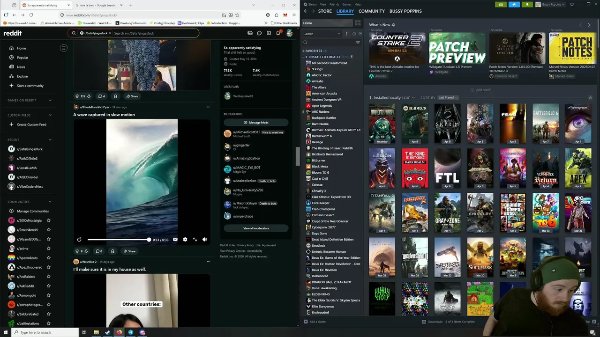
Task: Open Steam View menu
Action: 323,4
